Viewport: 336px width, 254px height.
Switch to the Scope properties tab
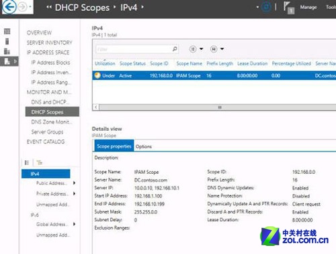pyautogui.click(x=114, y=146)
